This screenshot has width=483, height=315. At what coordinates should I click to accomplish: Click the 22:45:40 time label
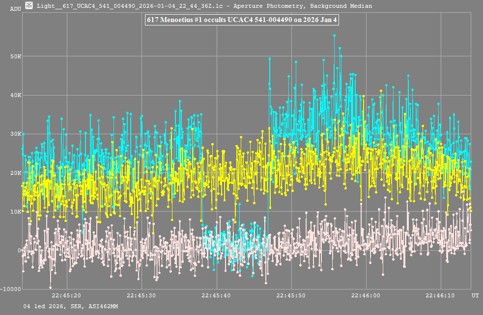coord(216,295)
